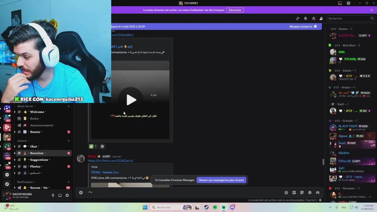Image resolution: width=377 pixels, height=212 pixels.
Task: Select the Reaction channel
Action: coord(44,153)
